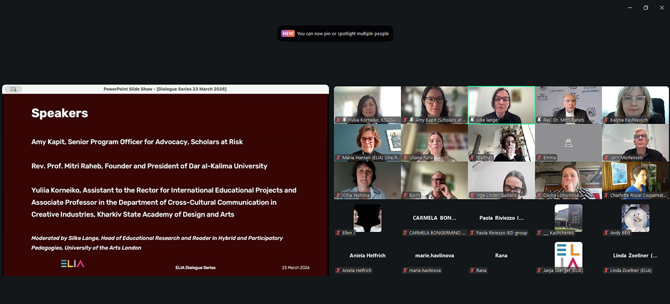670x304 pixels.
Task: Click the muted mic icon on Kalyna Pashkevych's tile
Action: click(606, 120)
